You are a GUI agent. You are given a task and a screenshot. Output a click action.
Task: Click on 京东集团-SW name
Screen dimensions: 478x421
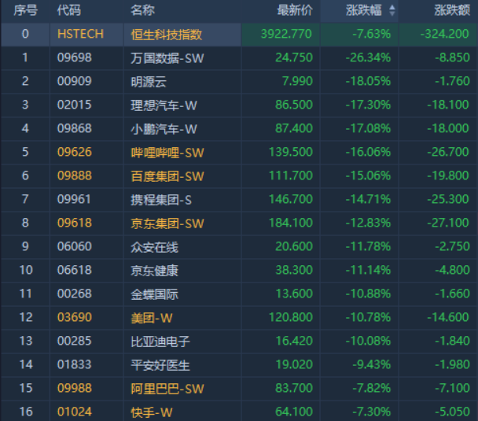[x=167, y=223]
